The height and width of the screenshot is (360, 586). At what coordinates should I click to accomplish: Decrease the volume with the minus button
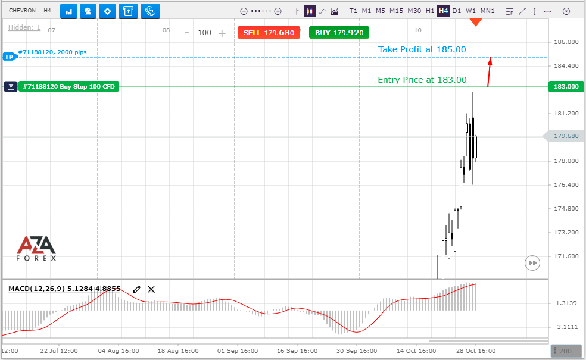(187, 33)
